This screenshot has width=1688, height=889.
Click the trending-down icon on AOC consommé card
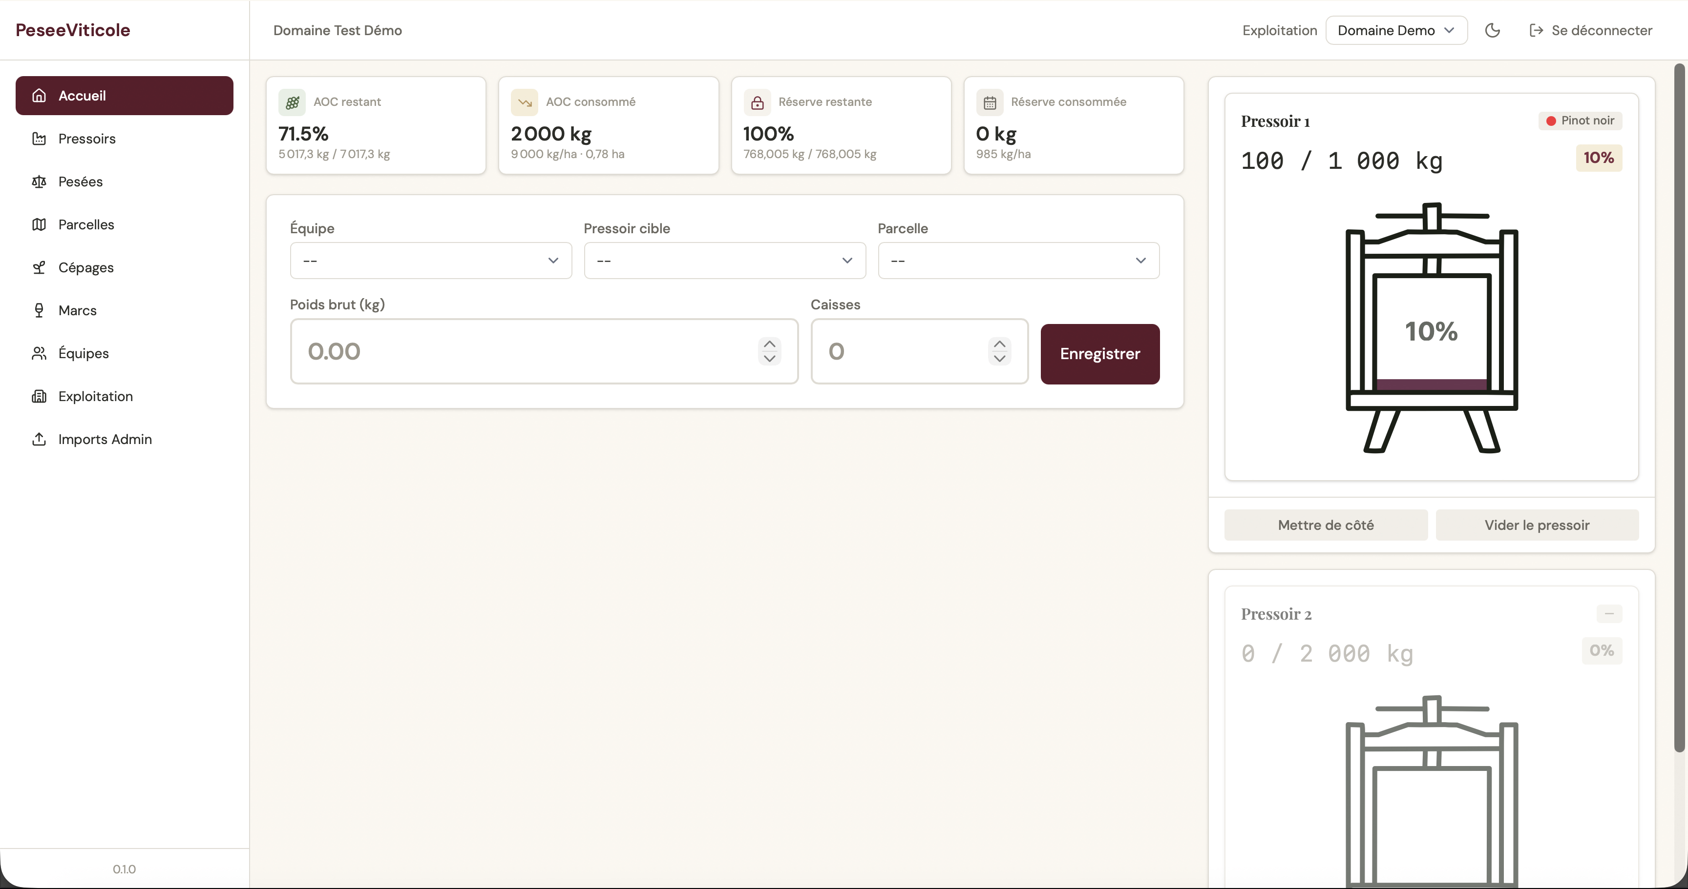point(524,102)
